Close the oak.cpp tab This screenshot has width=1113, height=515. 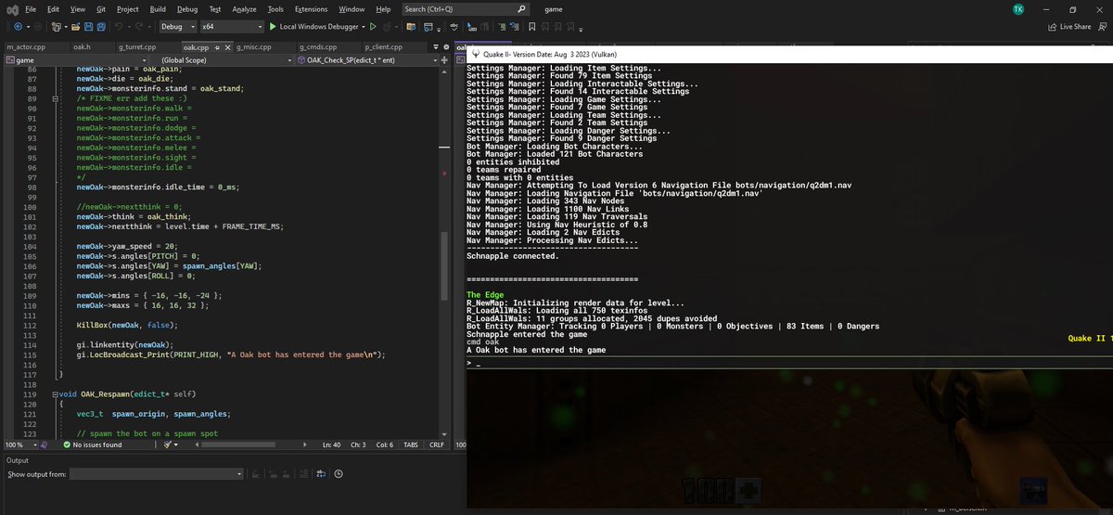(x=226, y=46)
